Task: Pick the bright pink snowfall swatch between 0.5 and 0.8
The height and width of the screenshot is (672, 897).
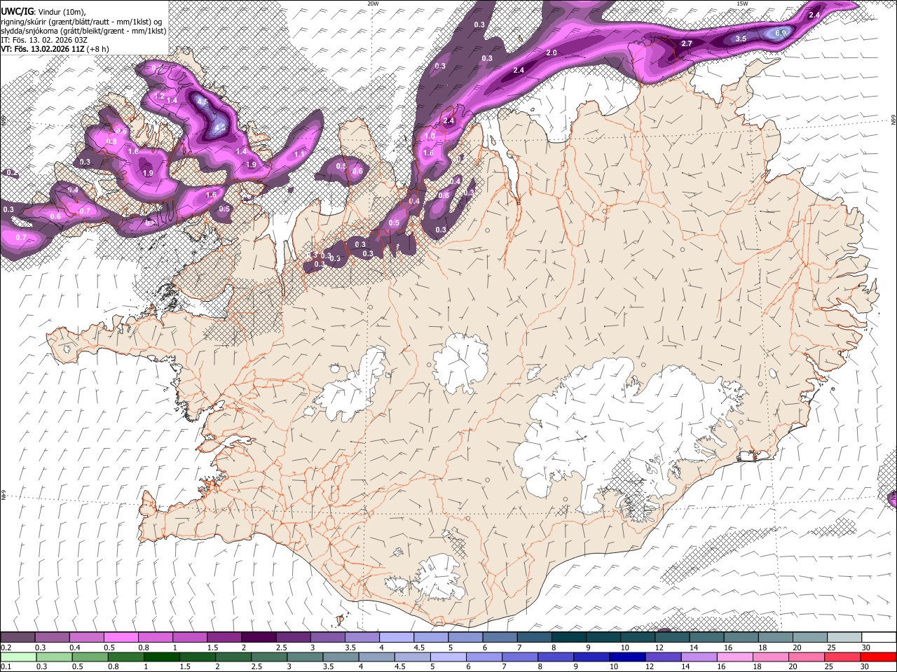Action: pyautogui.click(x=121, y=637)
